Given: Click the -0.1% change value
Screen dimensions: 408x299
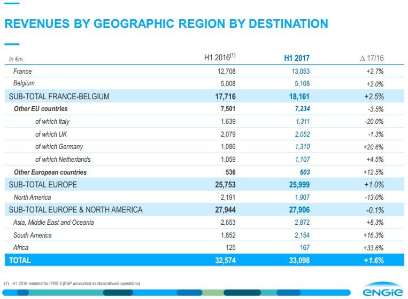Looking at the screenshot, I should (x=375, y=210).
